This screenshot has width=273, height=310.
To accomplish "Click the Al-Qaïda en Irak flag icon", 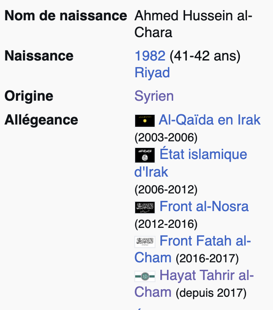I will pyautogui.click(x=145, y=121).
